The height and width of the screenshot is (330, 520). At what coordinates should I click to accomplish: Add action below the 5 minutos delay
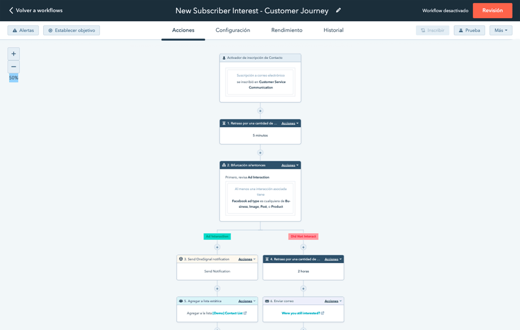tap(260, 153)
